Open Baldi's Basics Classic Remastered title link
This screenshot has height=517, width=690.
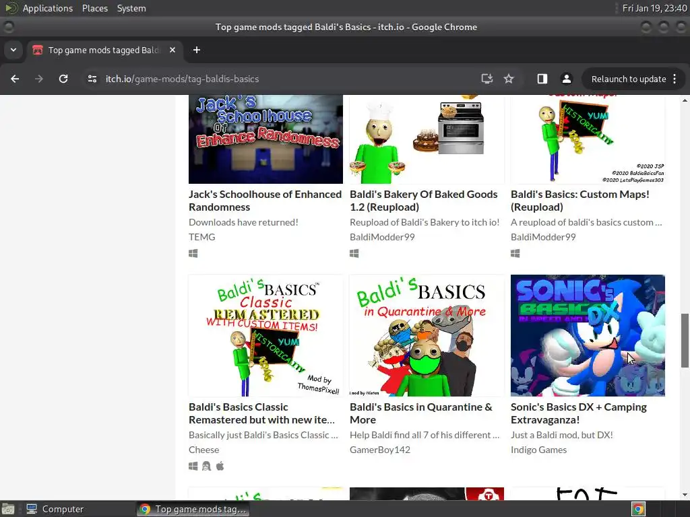pyautogui.click(x=262, y=413)
